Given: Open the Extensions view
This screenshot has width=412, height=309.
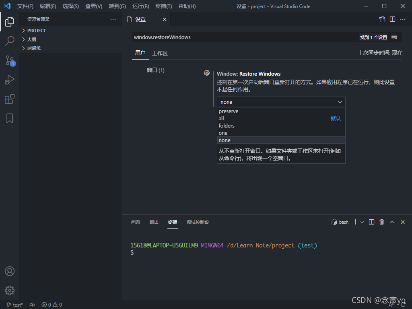Looking at the screenshot, I should pos(10,99).
